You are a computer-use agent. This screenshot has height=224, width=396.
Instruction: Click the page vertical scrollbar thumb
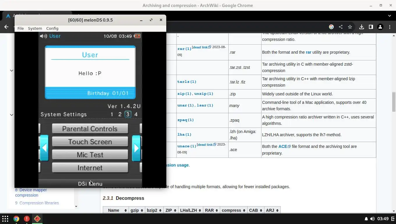click(394, 102)
